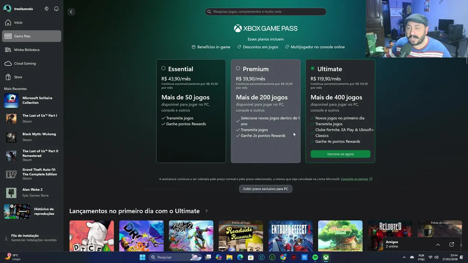This screenshot has width=468, height=263.
Task: Expand Lançamentos no primeiro dia chevron
Action: tap(207, 211)
